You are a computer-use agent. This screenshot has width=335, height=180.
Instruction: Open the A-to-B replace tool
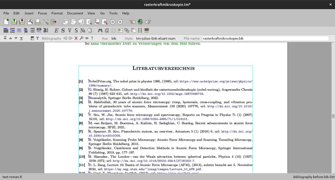coord(97,21)
